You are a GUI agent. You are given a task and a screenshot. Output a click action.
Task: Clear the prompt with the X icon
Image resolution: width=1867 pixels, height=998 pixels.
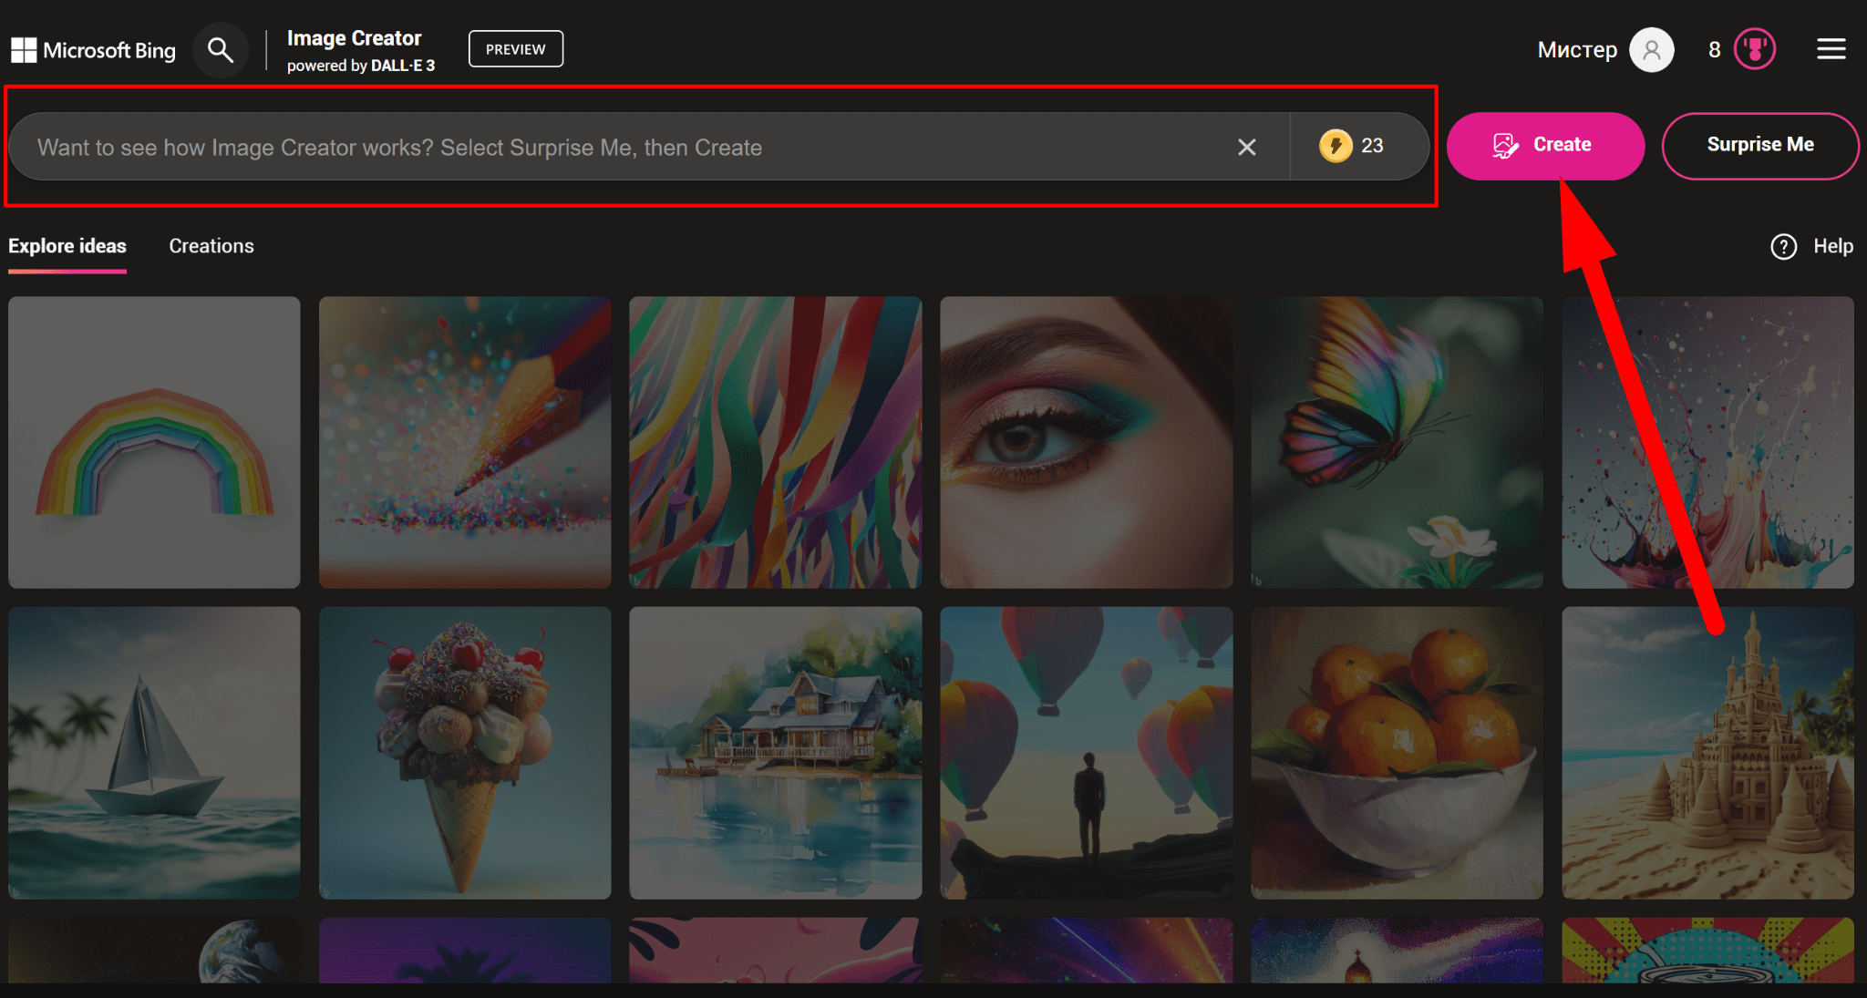[1246, 147]
